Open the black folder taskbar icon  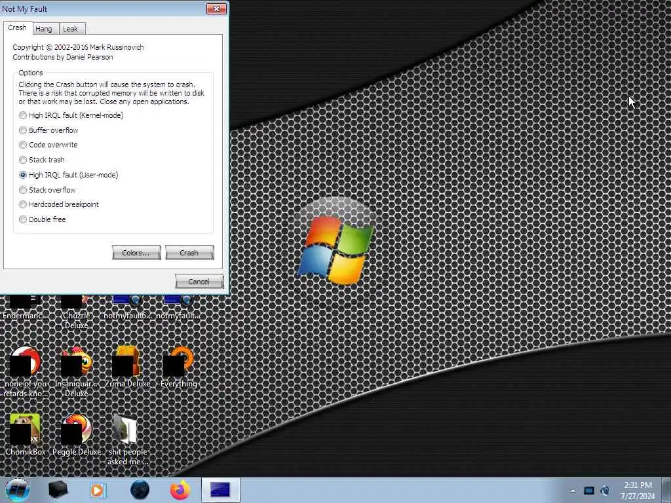(x=58, y=490)
